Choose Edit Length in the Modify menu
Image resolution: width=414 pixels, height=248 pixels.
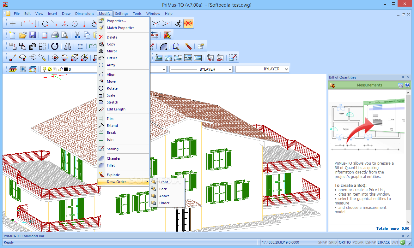pyautogui.click(x=123, y=109)
